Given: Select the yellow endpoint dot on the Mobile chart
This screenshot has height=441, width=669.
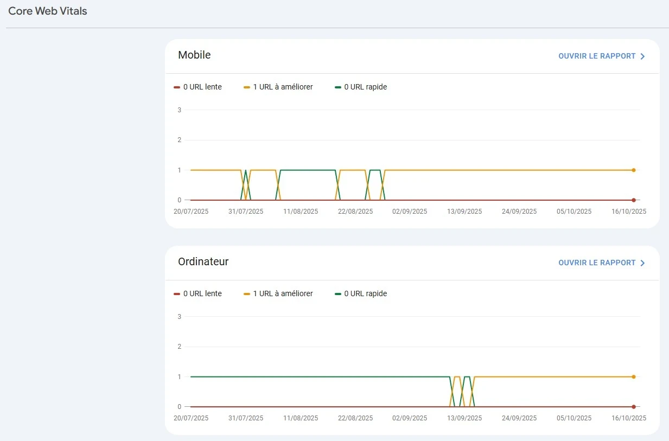Looking at the screenshot, I should tap(633, 170).
